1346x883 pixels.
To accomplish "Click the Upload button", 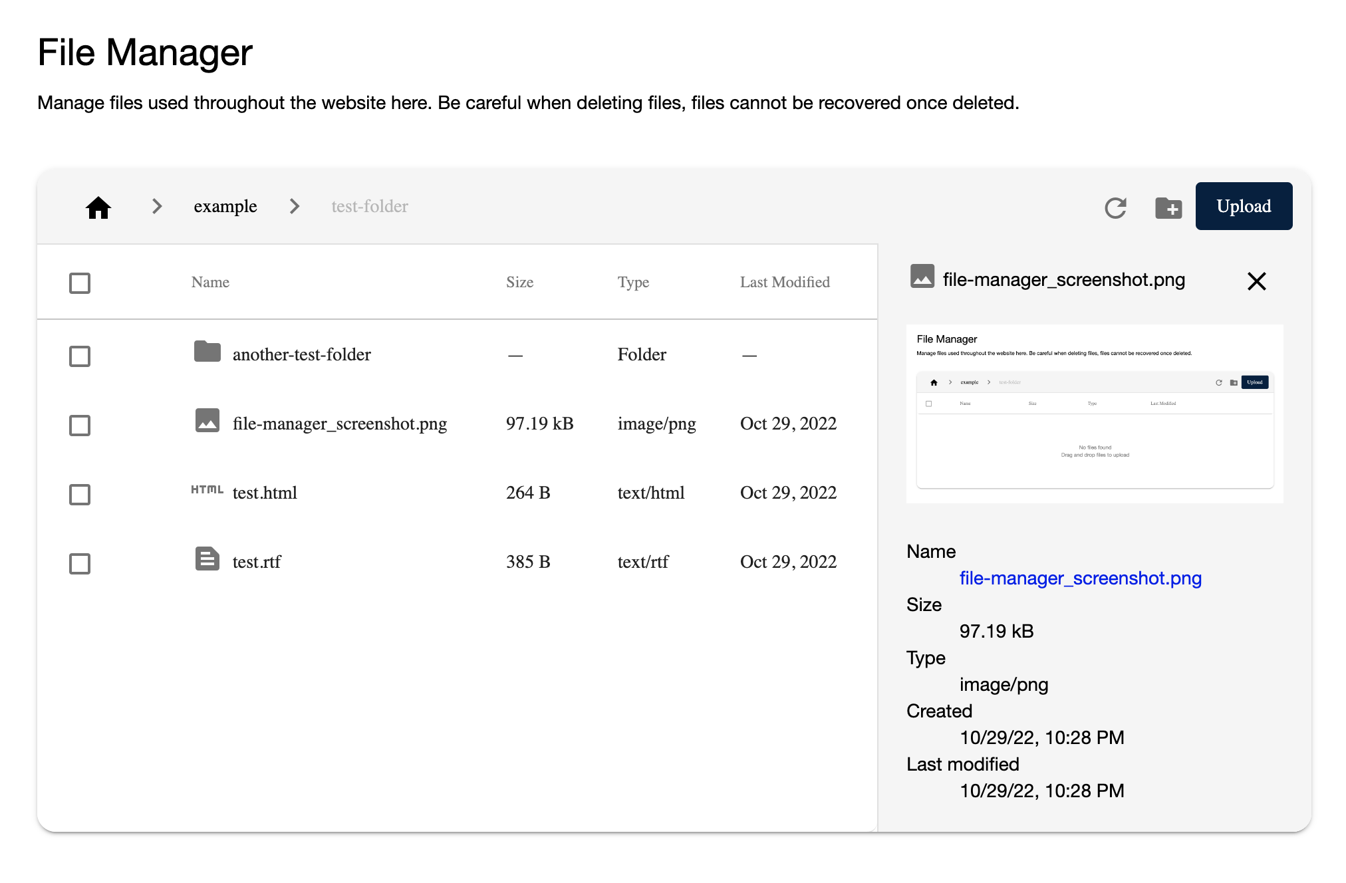I will tap(1244, 206).
